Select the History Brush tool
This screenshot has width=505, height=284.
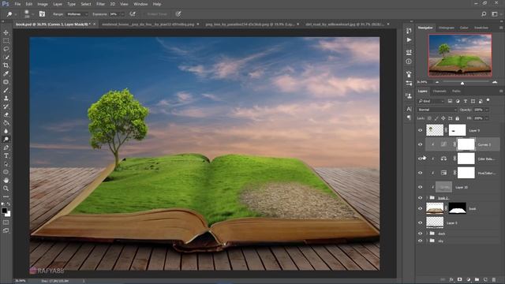[6, 106]
